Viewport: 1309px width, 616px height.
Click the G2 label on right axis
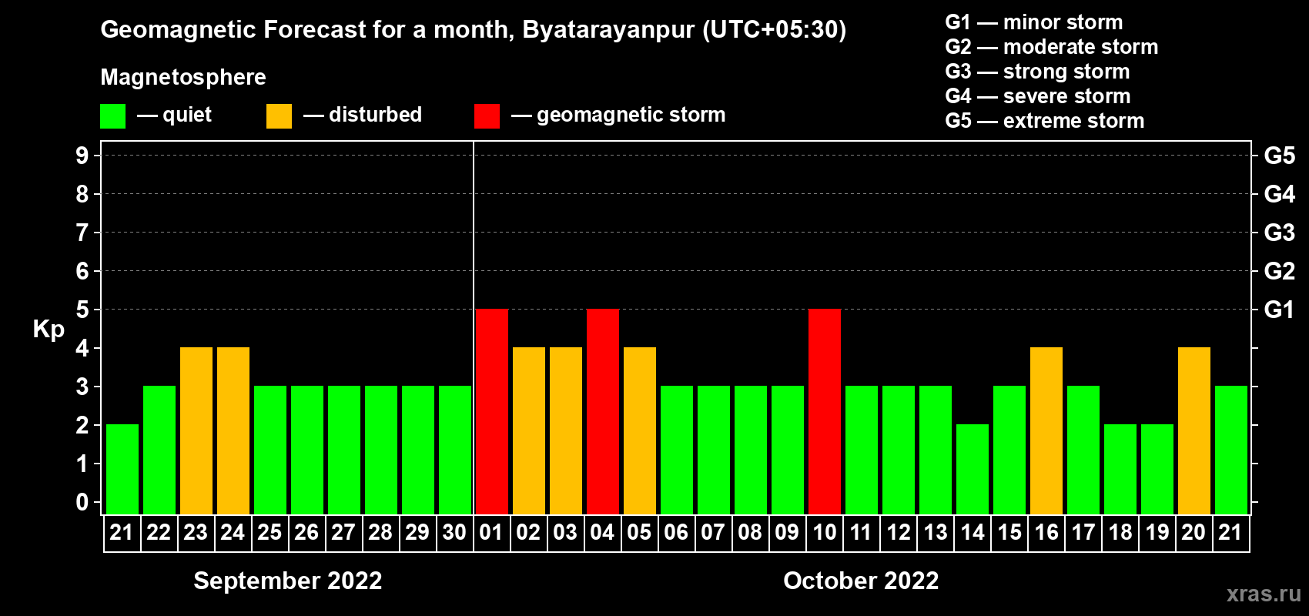tap(1280, 271)
